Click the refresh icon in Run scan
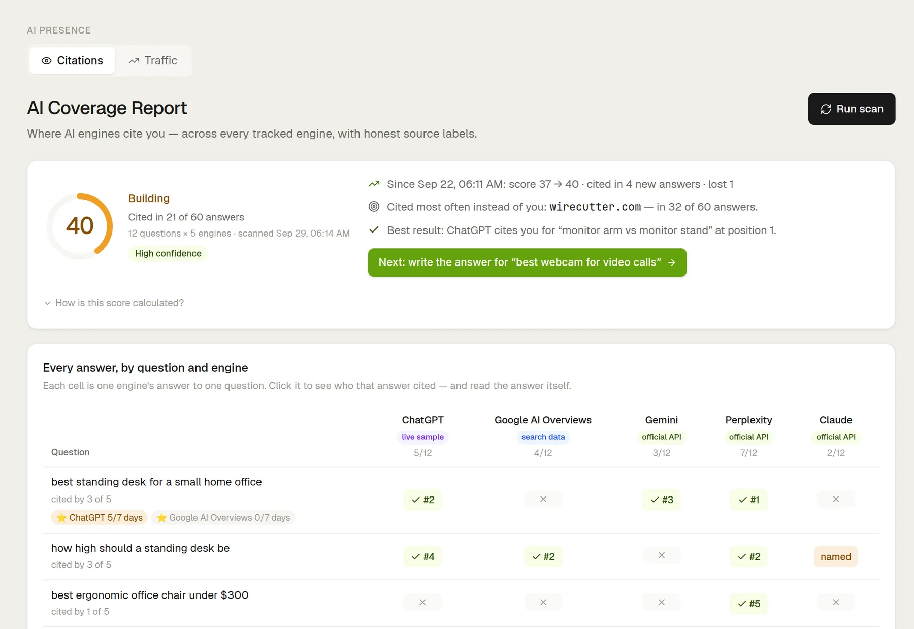 tap(826, 109)
